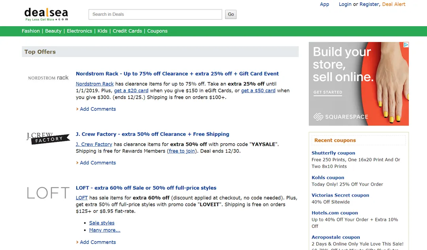Add Comments on the J. Crew Factory deal
Screen dimensions: 427x250
click(98, 163)
